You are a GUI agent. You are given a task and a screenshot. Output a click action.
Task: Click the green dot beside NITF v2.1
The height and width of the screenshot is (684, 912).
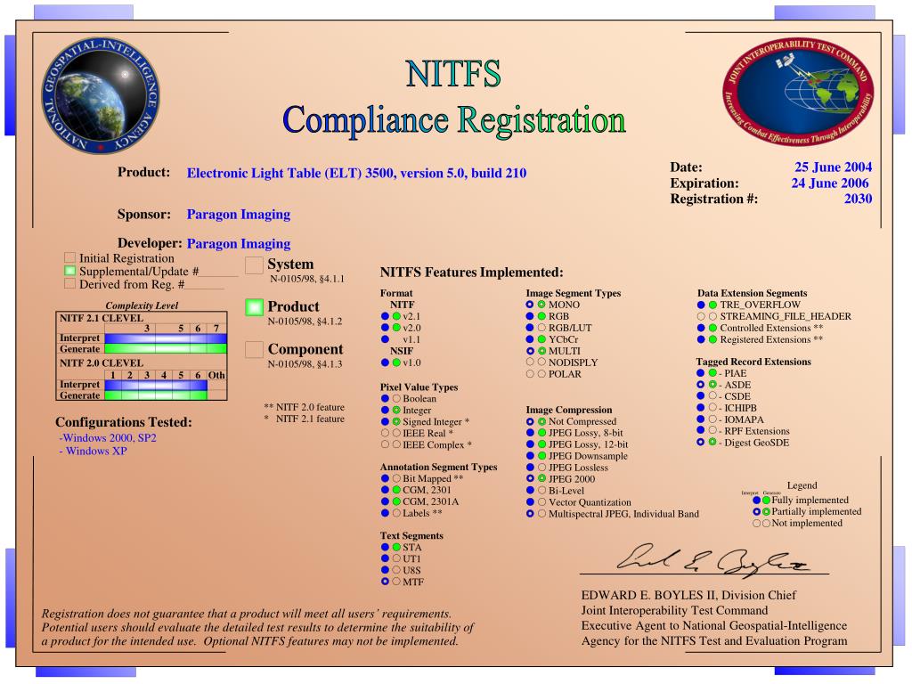pyautogui.click(x=396, y=316)
